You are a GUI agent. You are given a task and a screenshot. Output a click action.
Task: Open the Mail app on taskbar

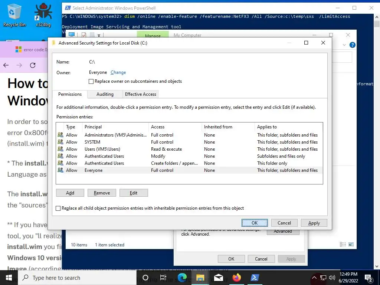[x=218, y=278]
